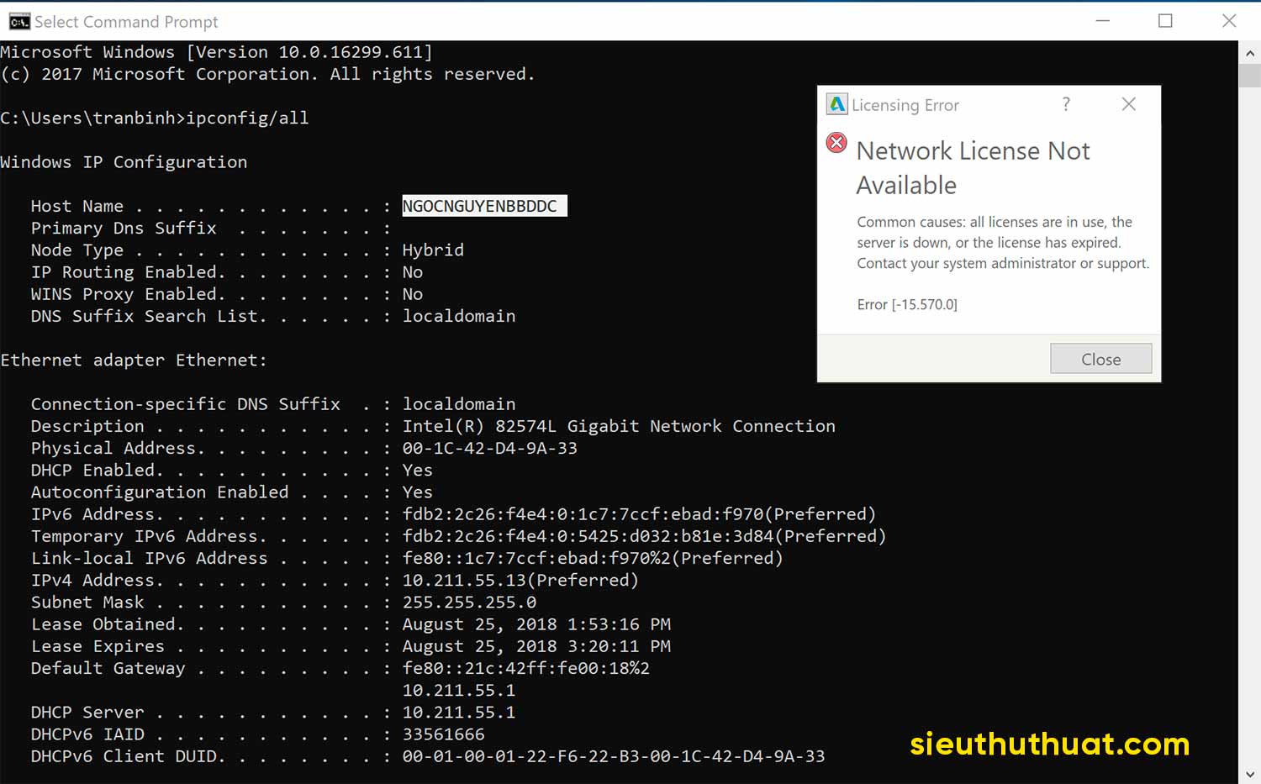Click the scrollbar up arrow
1261x784 pixels.
click(x=1250, y=53)
